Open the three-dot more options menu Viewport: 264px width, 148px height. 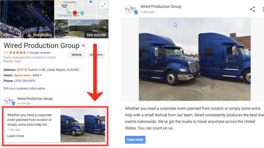[263, 9]
